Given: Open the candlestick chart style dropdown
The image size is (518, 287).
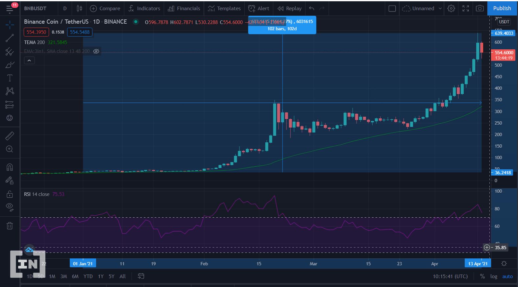Looking at the screenshot, I should 79,8.
